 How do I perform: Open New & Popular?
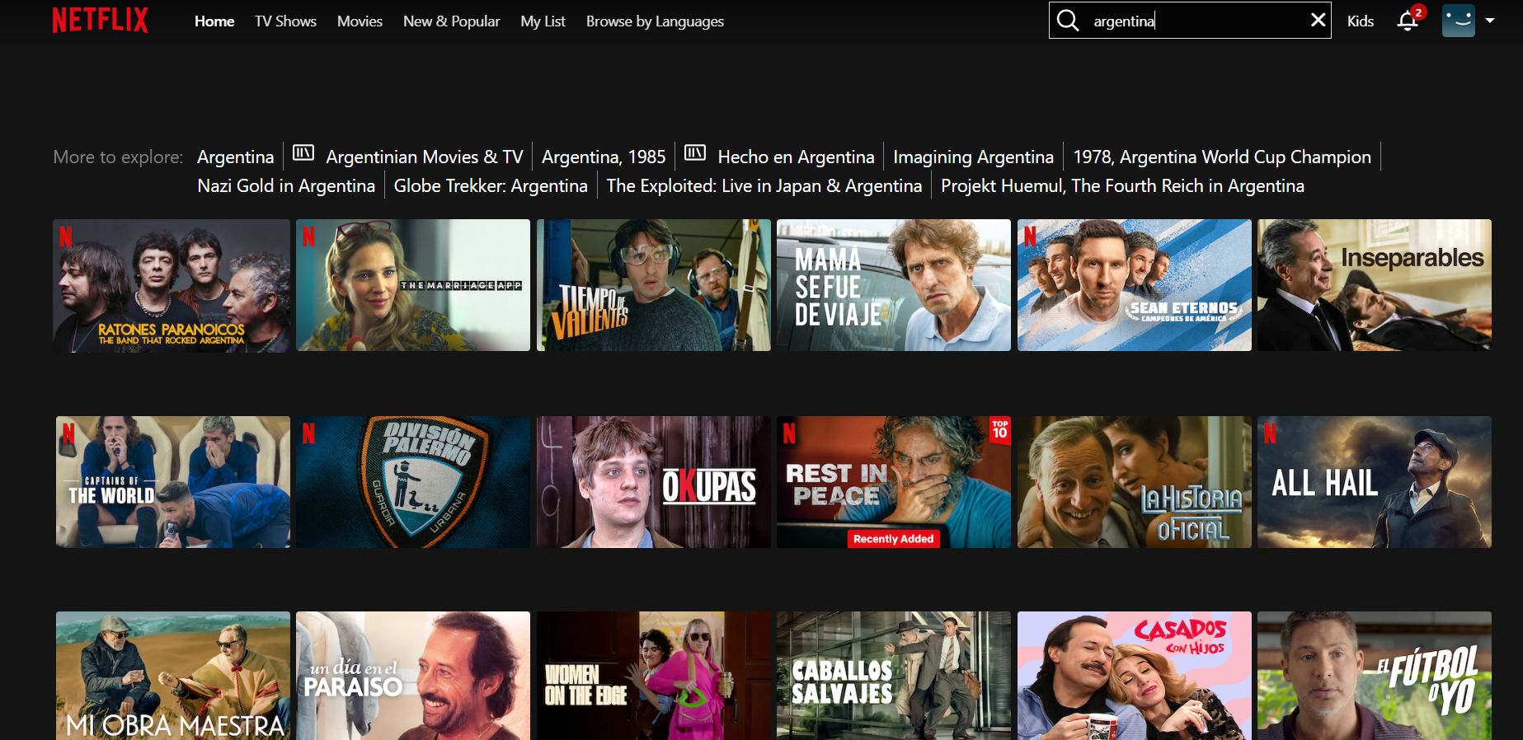tap(452, 21)
